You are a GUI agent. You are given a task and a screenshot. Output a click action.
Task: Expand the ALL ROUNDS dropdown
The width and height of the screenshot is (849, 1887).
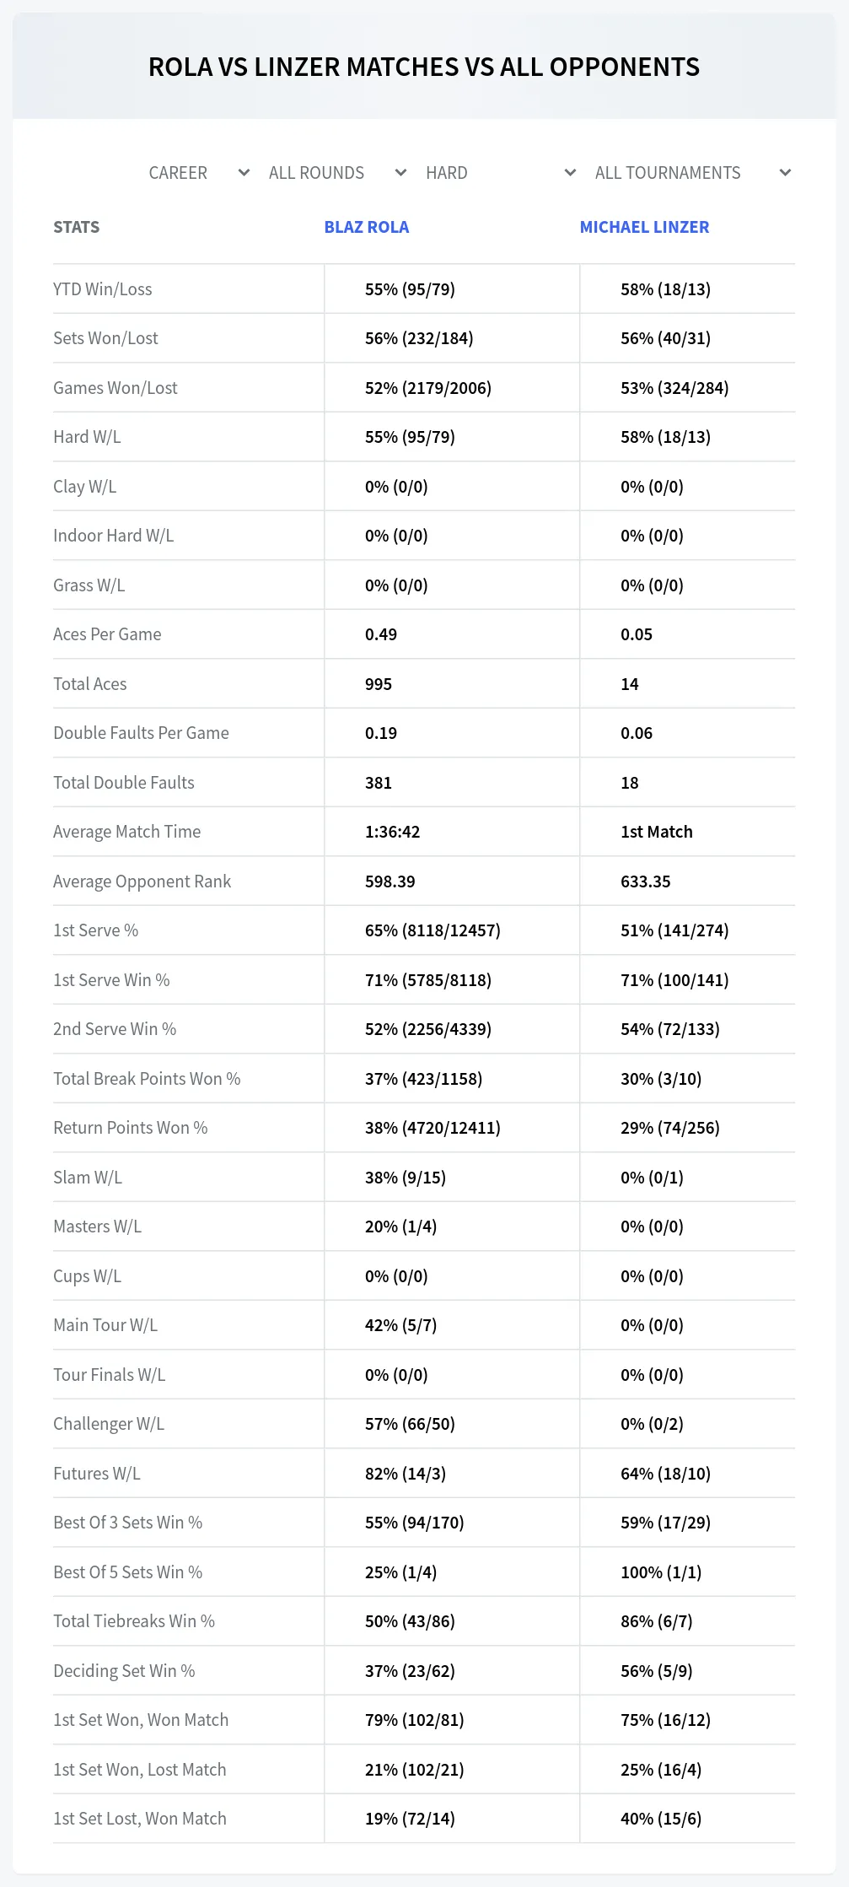tap(337, 173)
